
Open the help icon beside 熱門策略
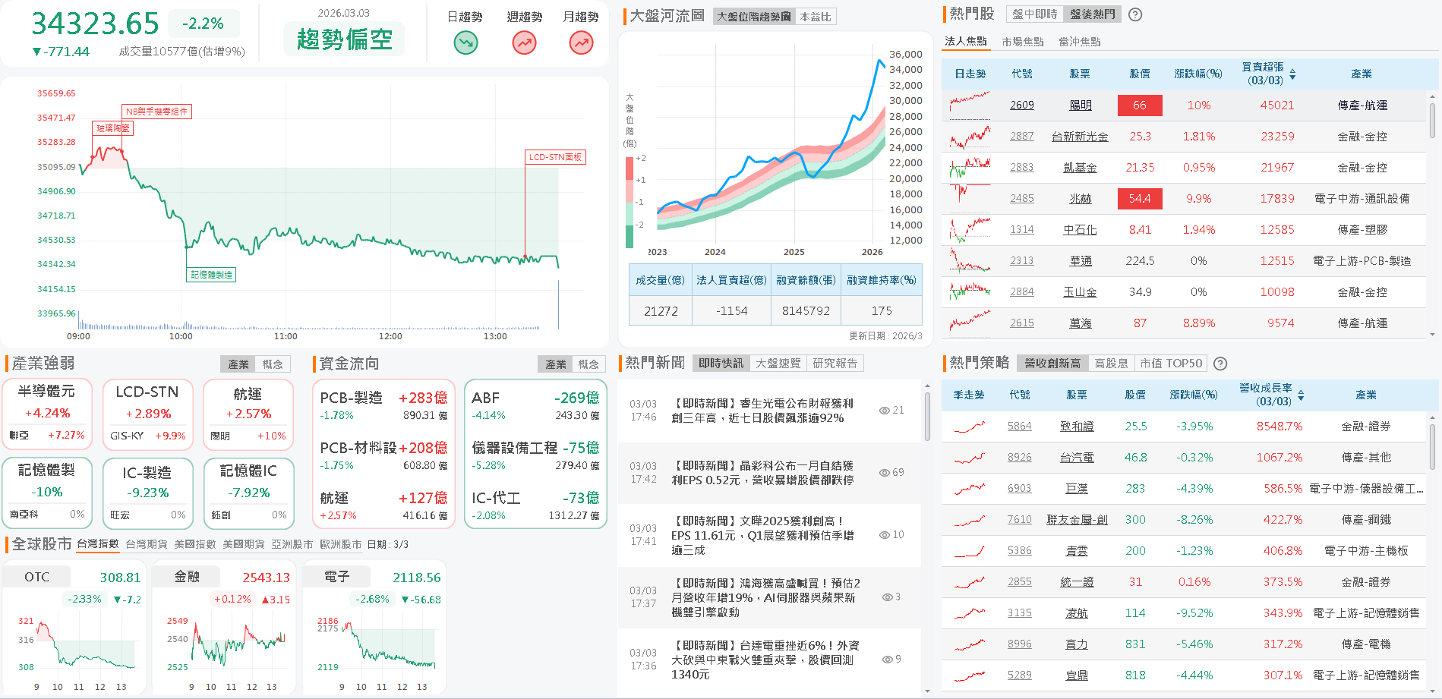point(1220,363)
